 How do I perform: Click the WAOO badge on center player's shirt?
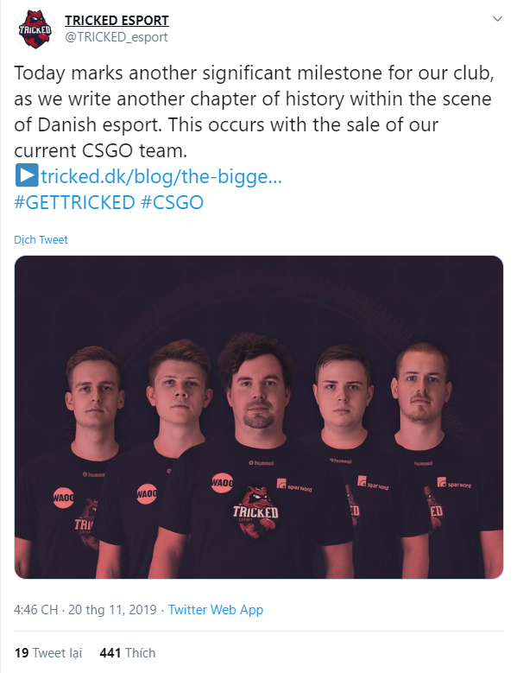[x=222, y=483]
